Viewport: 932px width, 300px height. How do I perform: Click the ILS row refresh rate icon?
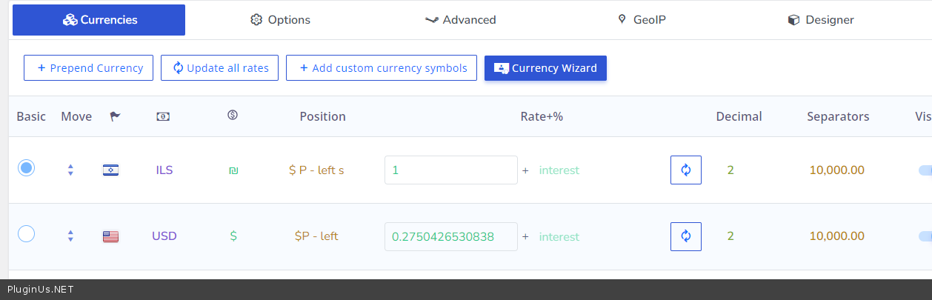click(685, 170)
